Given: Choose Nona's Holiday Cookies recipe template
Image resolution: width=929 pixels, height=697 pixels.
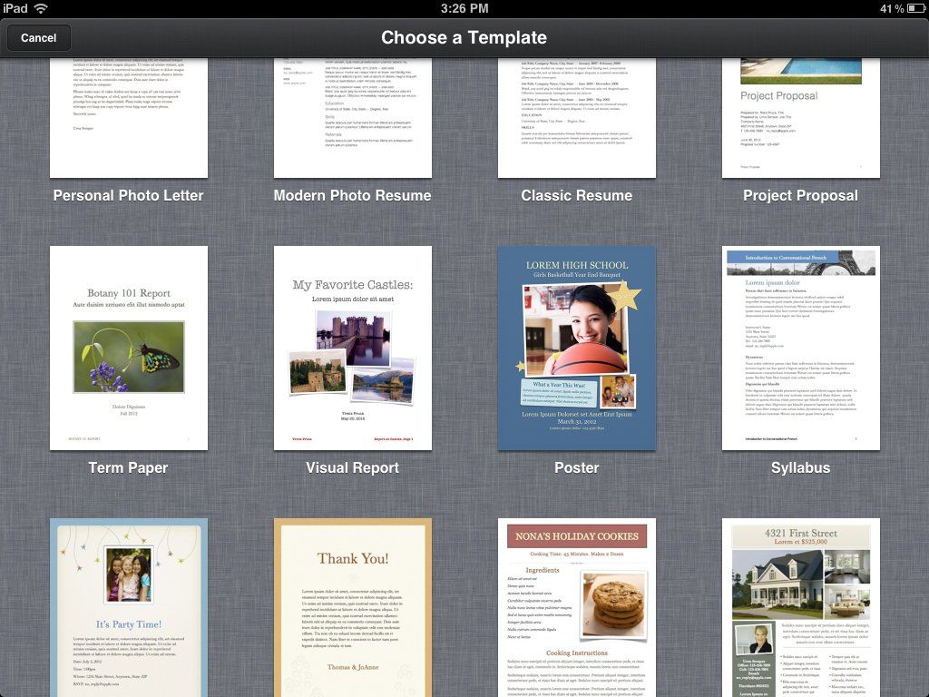Looking at the screenshot, I should (578, 608).
